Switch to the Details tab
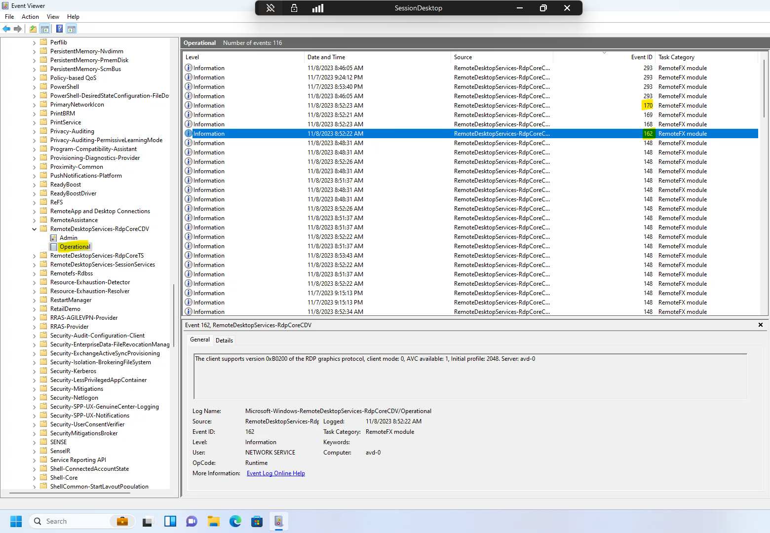The width and height of the screenshot is (770, 533). pyautogui.click(x=224, y=341)
